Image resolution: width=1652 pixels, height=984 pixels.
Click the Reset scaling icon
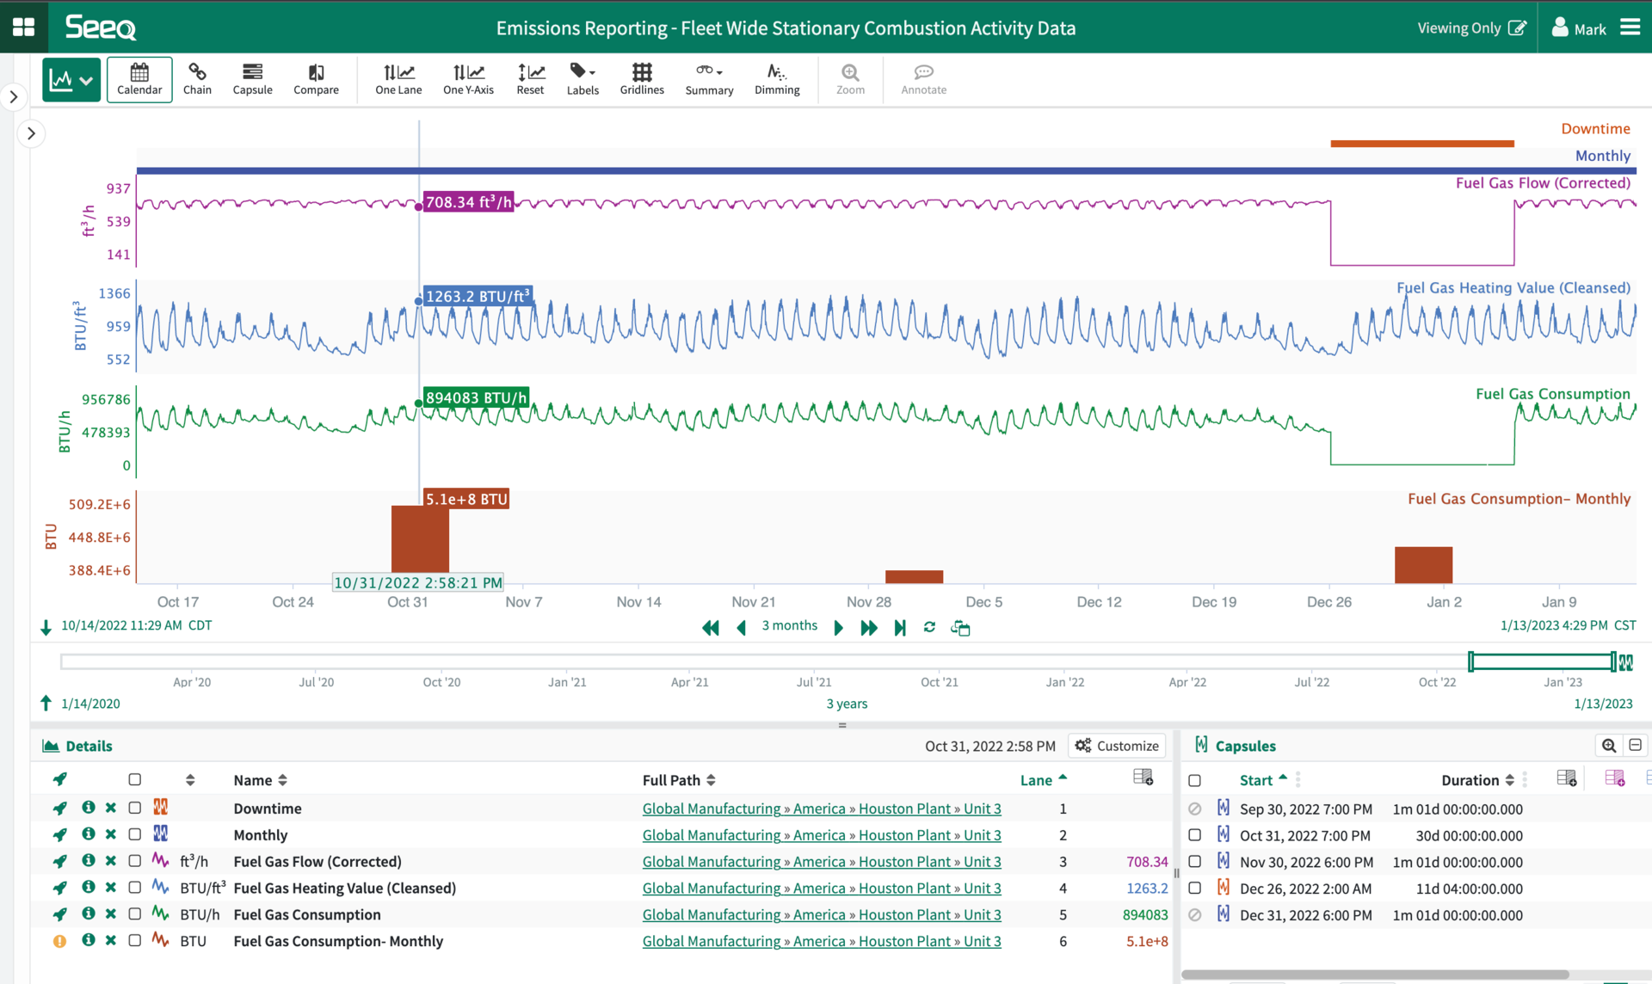[x=530, y=79]
